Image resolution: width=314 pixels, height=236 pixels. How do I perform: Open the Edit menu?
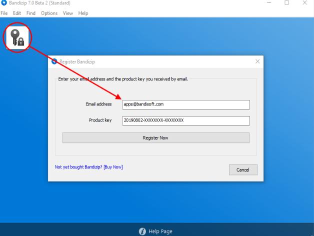[17, 13]
